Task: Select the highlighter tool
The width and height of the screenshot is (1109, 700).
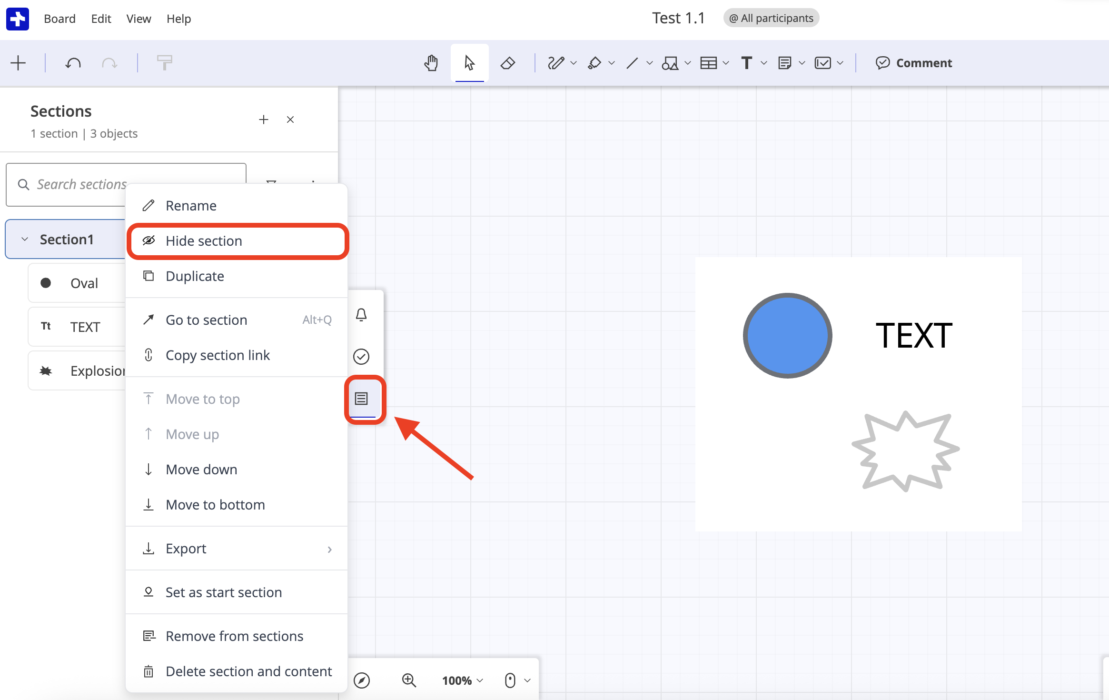Action: [594, 63]
